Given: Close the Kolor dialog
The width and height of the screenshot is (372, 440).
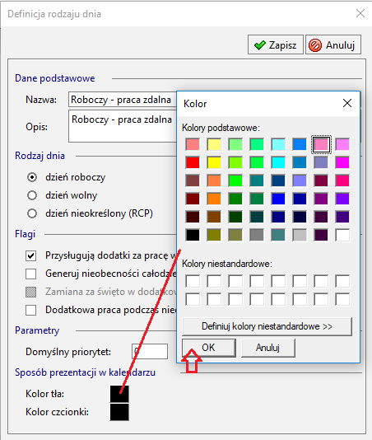Looking at the screenshot, I should [347, 103].
